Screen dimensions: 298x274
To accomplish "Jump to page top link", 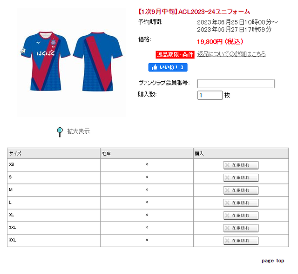I will click(273, 261).
